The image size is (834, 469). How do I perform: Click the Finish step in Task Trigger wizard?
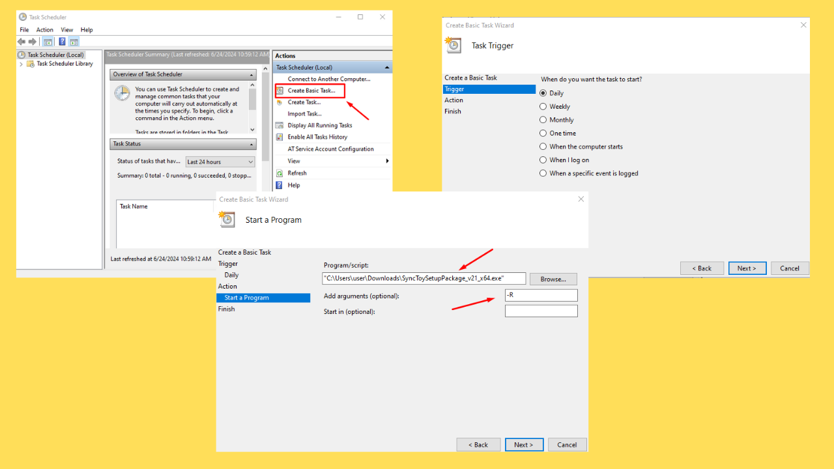point(453,111)
